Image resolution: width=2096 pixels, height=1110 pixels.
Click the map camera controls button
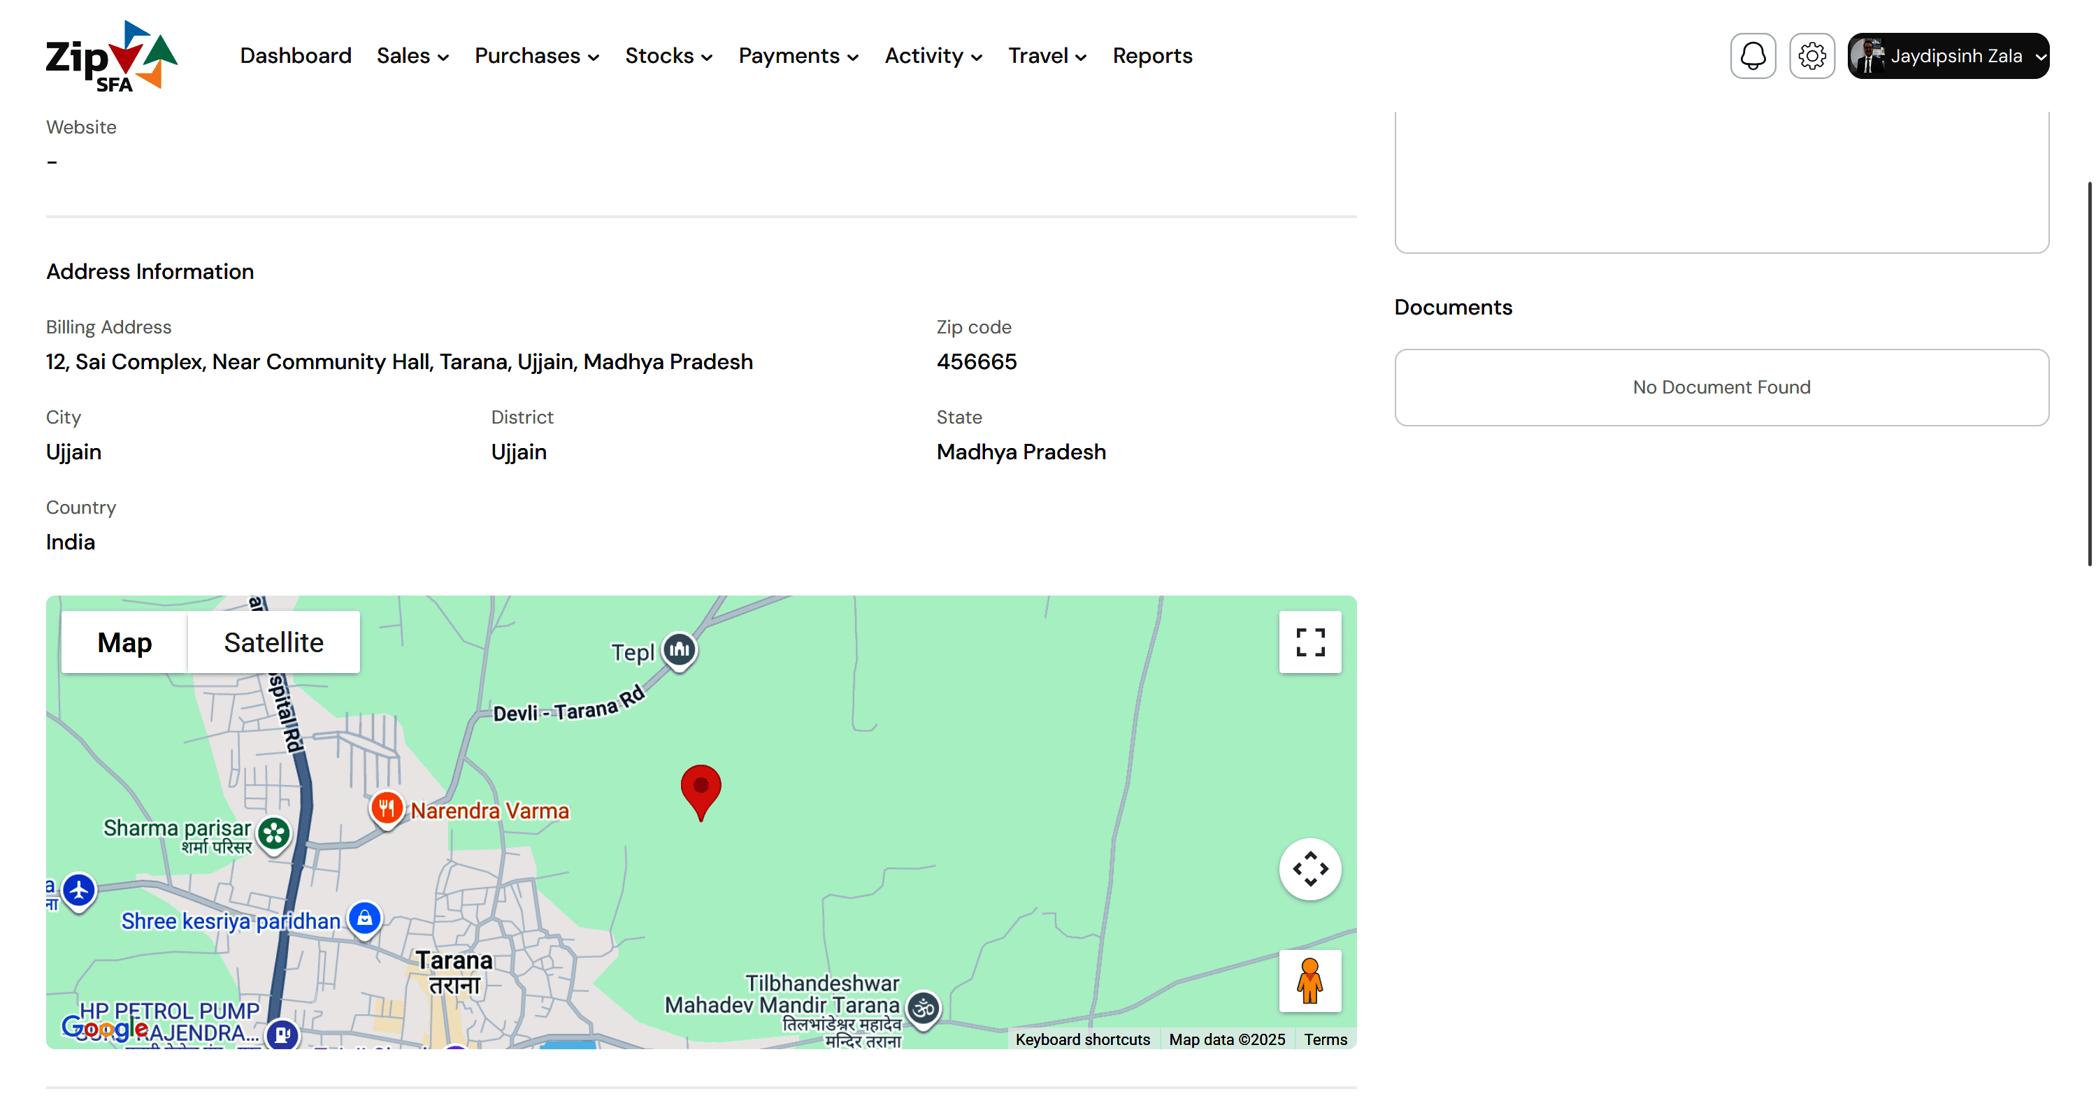pos(1310,869)
